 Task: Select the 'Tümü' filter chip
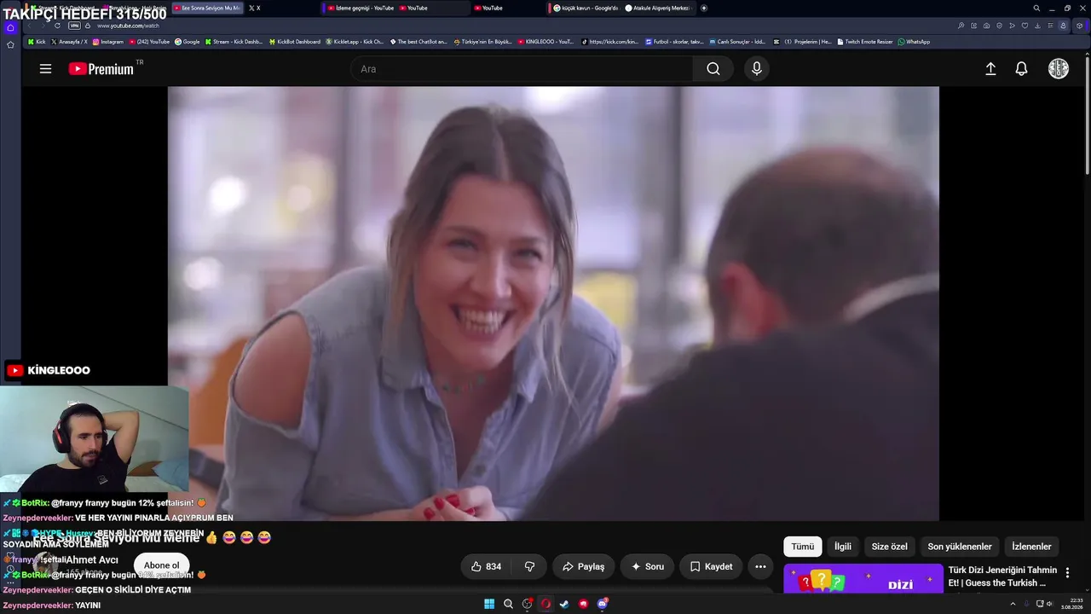tap(803, 547)
